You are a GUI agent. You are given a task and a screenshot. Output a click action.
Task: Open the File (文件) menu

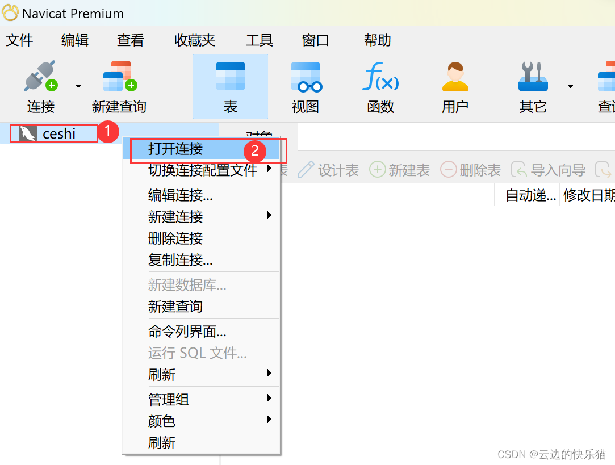coord(20,40)
